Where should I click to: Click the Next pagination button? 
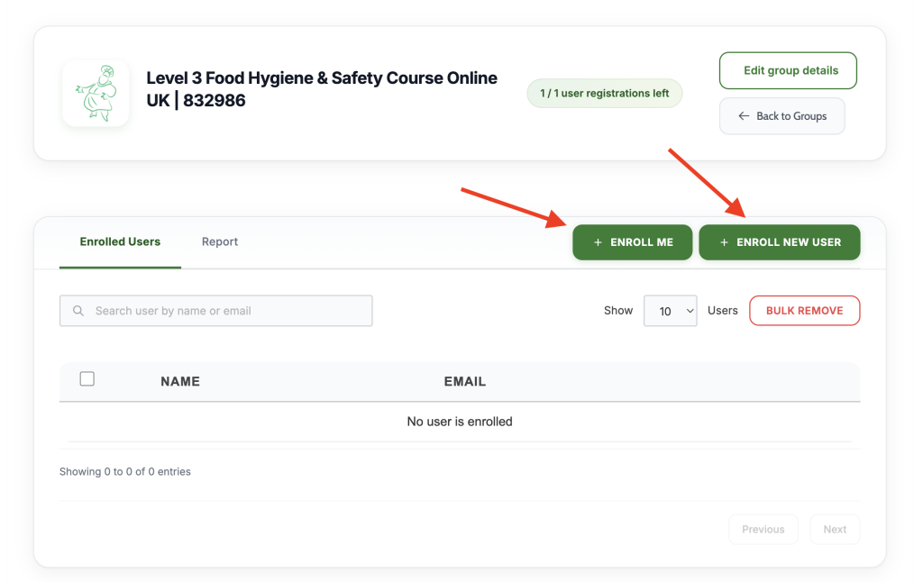pos(835,530)
